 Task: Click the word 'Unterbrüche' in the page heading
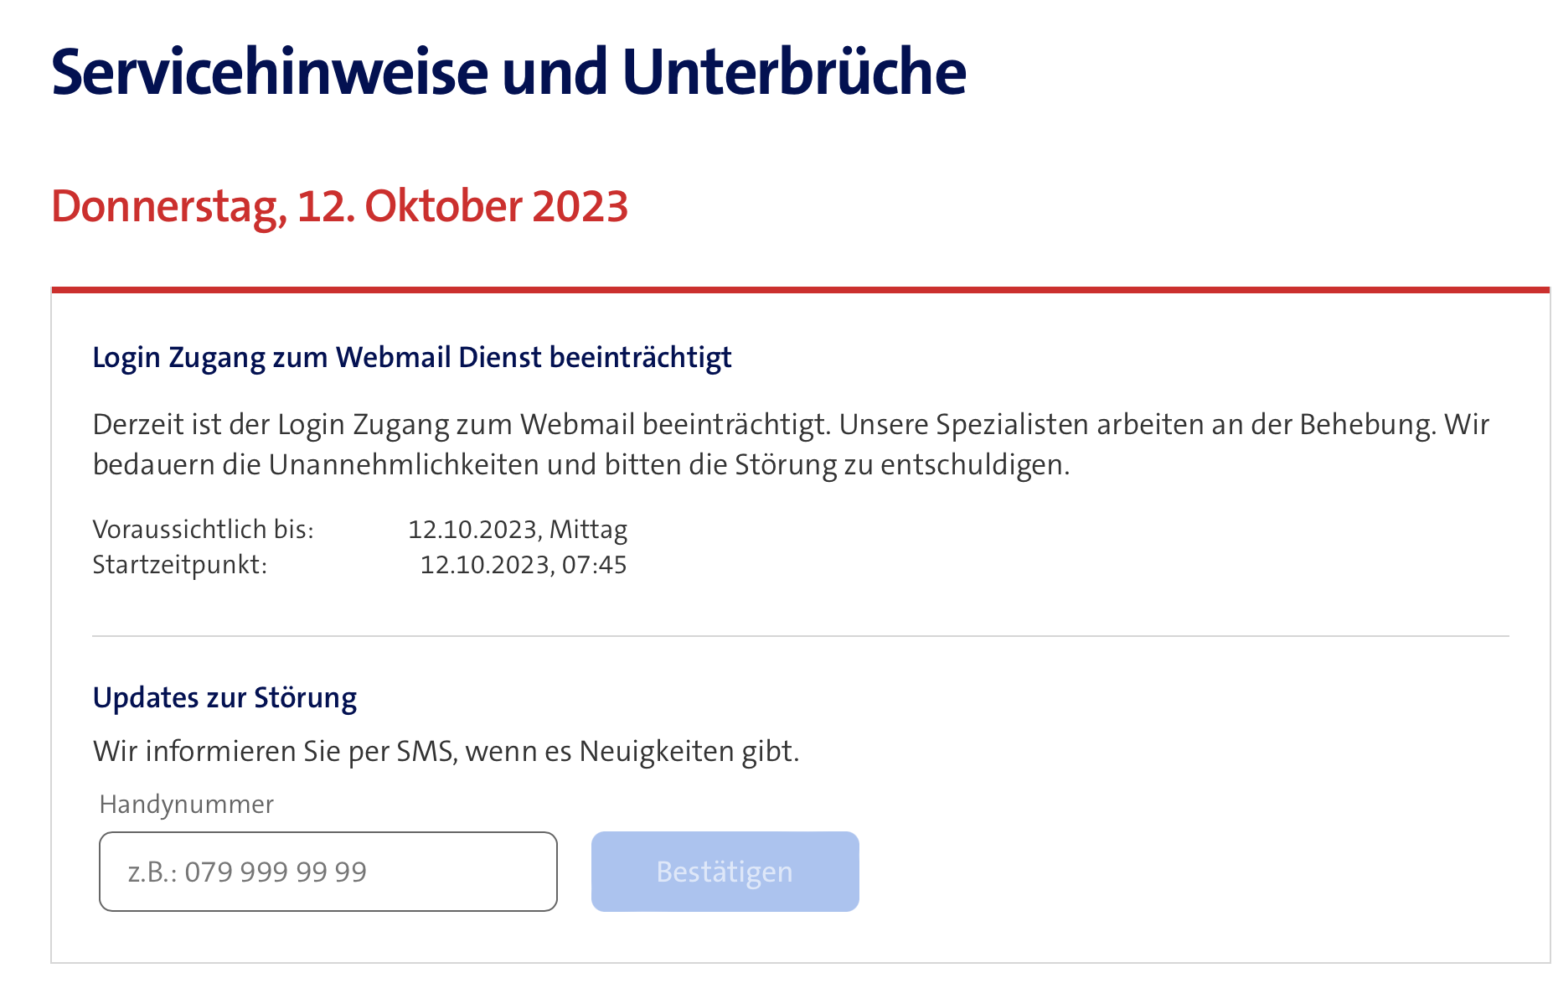[x=793, y=73]
